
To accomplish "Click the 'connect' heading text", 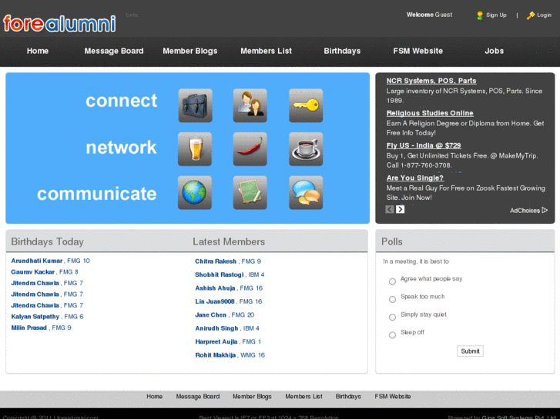I will pos(121,101).
